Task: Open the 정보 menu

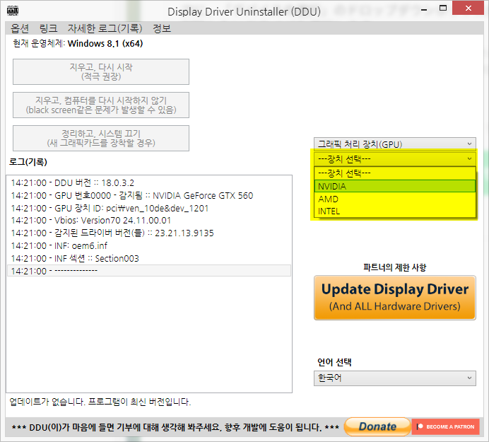Action: pos(162,28)
